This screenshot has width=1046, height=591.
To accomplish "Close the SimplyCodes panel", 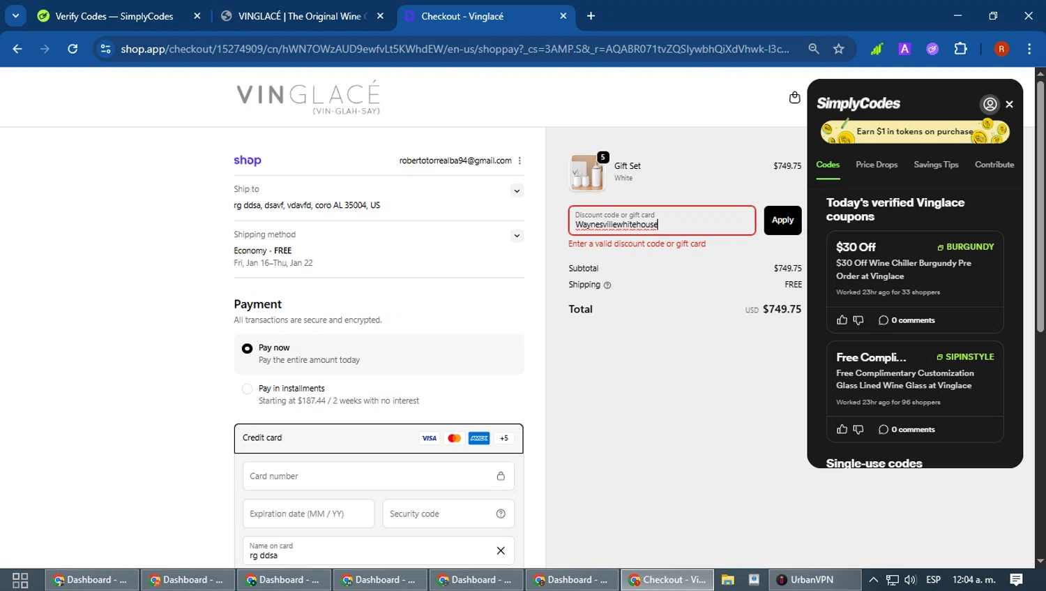I will click(1009, 104).
